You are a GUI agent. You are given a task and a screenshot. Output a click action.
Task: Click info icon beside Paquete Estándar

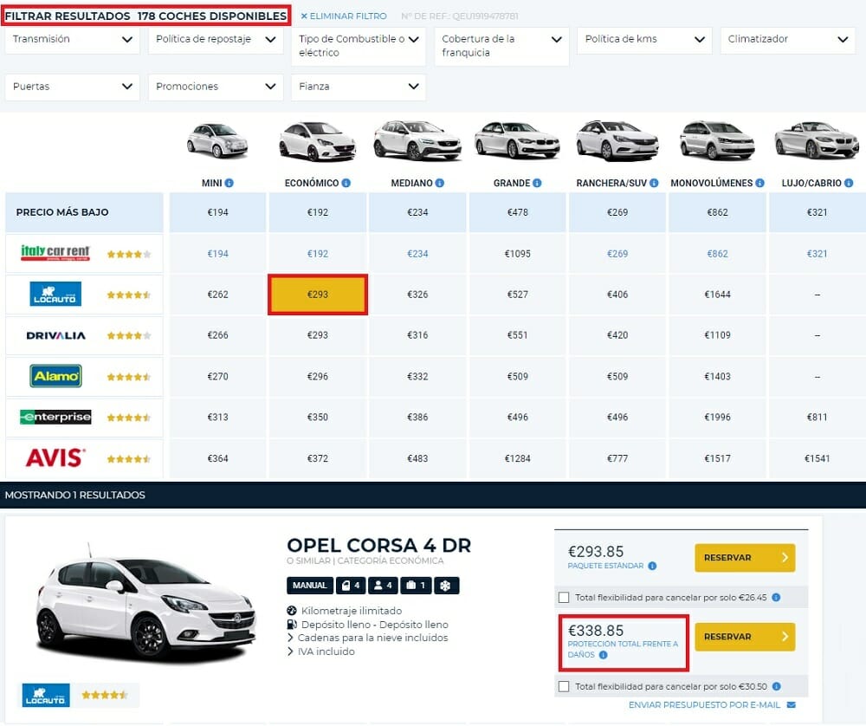point(652,566)
